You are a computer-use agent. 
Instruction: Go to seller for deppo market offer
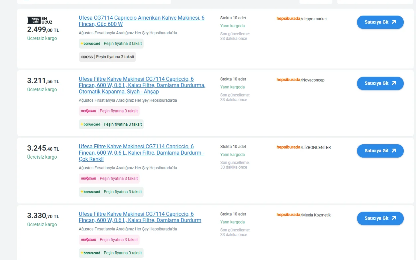[380, 22]
